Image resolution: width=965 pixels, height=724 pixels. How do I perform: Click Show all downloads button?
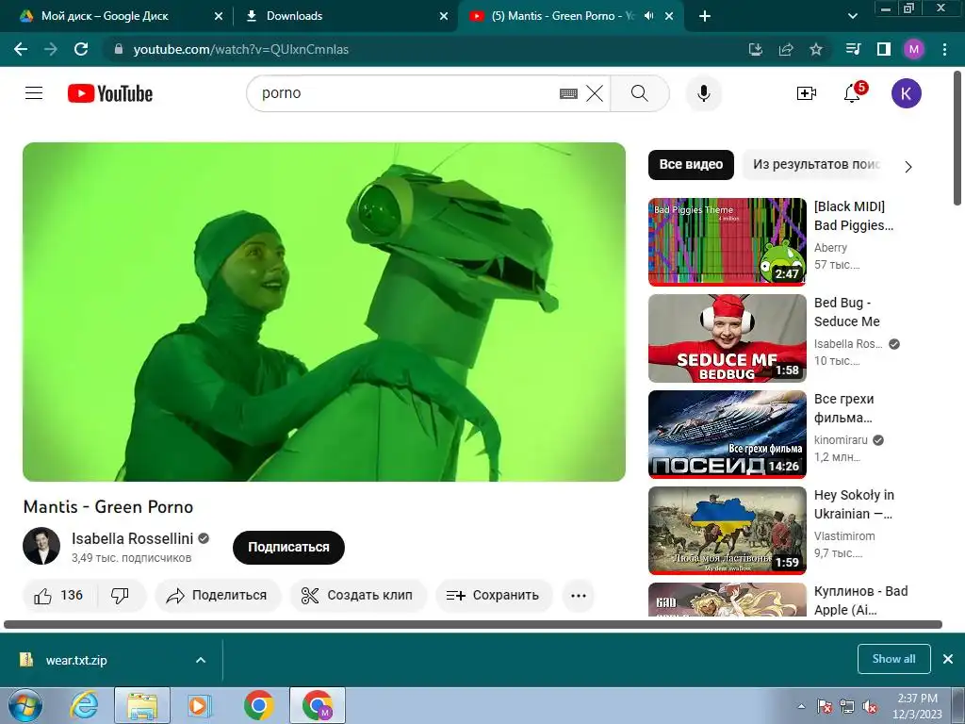click(893, 659)
